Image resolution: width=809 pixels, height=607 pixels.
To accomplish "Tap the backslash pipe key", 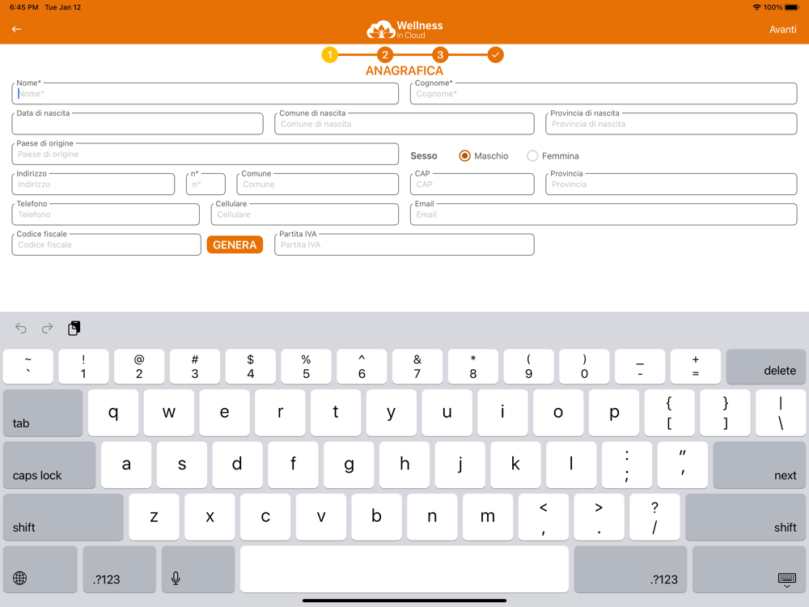I will pyautogui.click(x=781, y=413).
